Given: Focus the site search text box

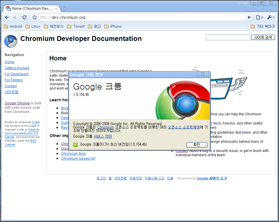Looking at the screenshot, I should [x=228, y=37].
